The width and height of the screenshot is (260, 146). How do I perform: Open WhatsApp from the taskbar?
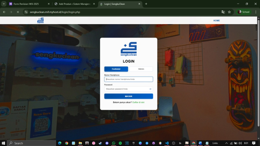tap(114, 143)
